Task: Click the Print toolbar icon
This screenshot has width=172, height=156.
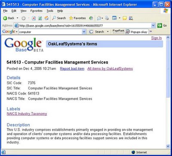Action: click(x=107, y=18)
